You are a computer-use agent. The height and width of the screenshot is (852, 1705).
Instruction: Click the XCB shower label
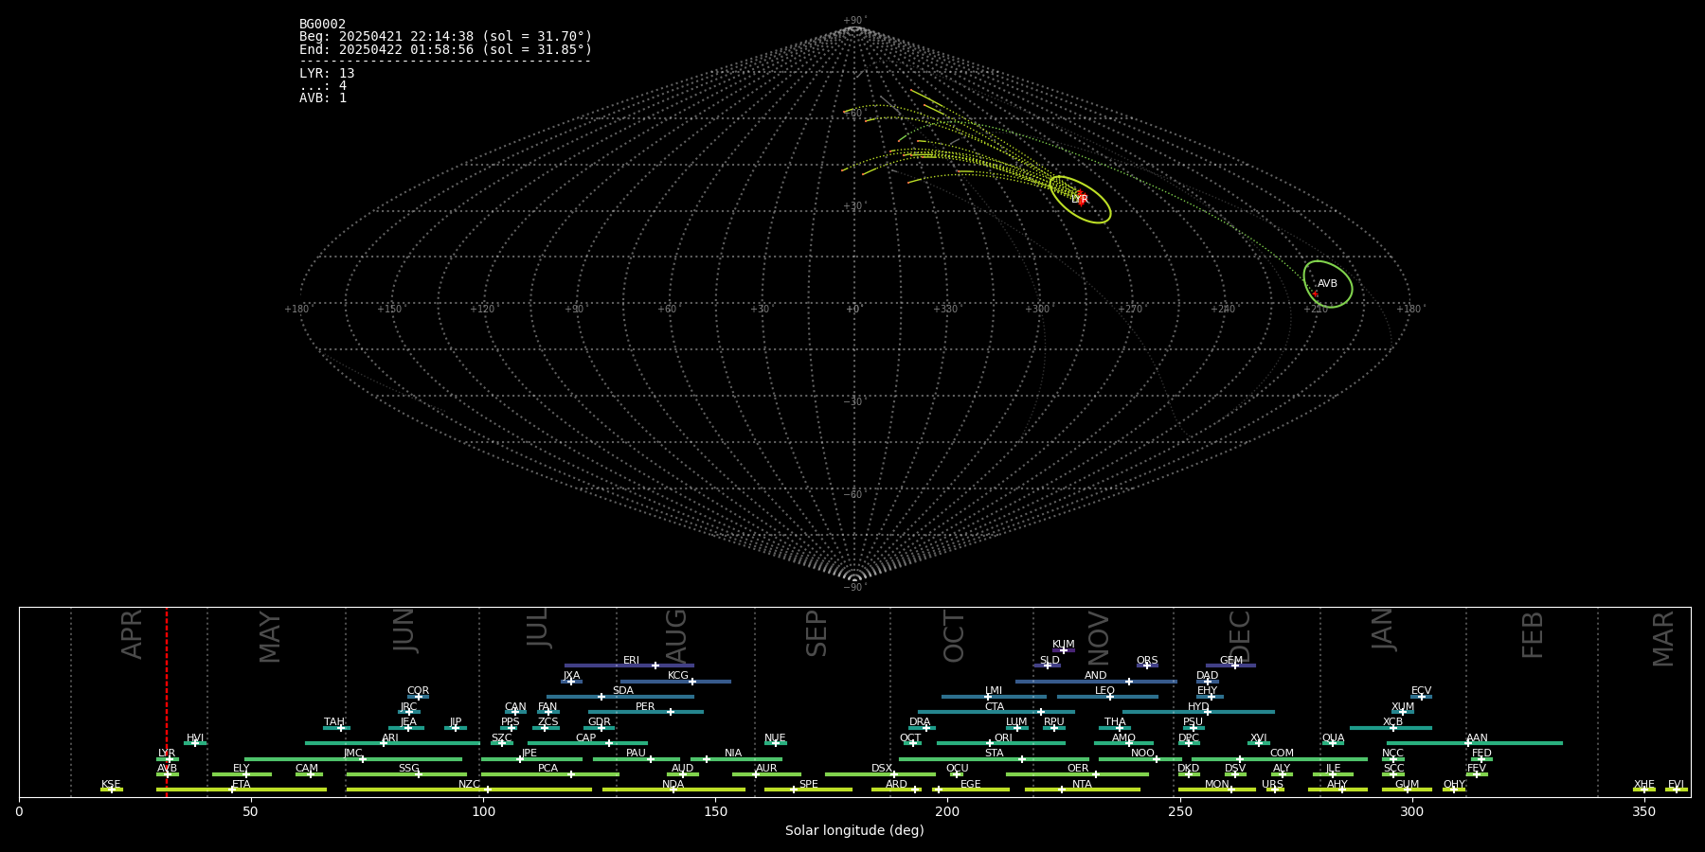click(x=1393, y=722)
